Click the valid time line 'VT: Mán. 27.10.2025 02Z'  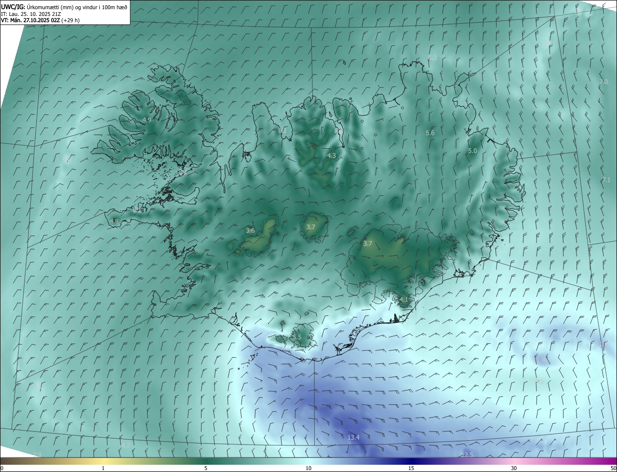click(x=30, y=20)
